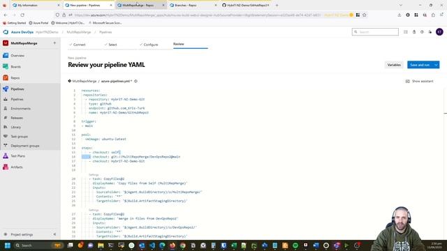Open Repos in the project sidebar

pos(15,77)
